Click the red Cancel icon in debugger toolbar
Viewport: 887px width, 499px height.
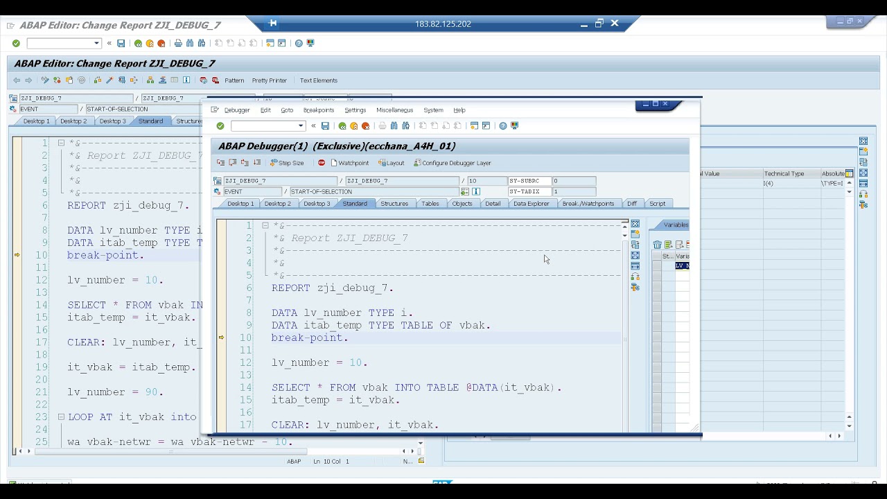(366, 126)
